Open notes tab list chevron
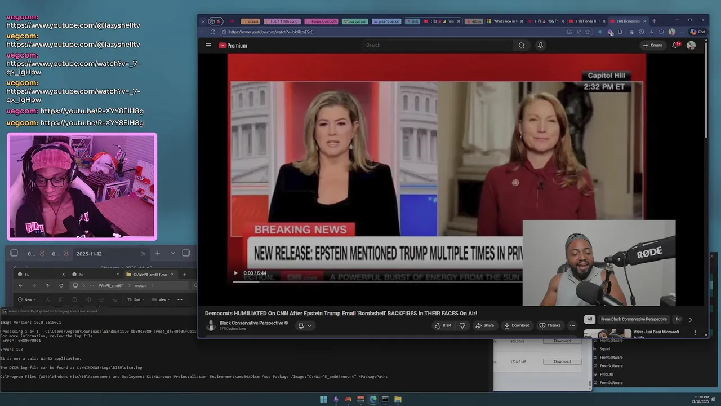The width and height of the screenshot is (721, 406). click(173, 253)
